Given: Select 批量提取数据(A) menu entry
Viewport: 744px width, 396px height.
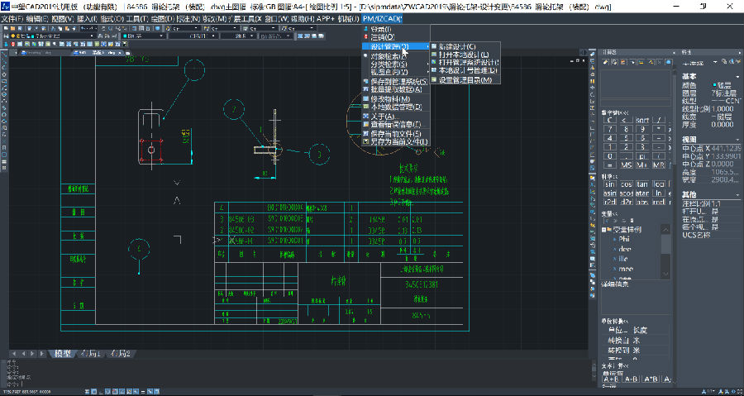Looking at the screenshot, I should pos(396,90).
